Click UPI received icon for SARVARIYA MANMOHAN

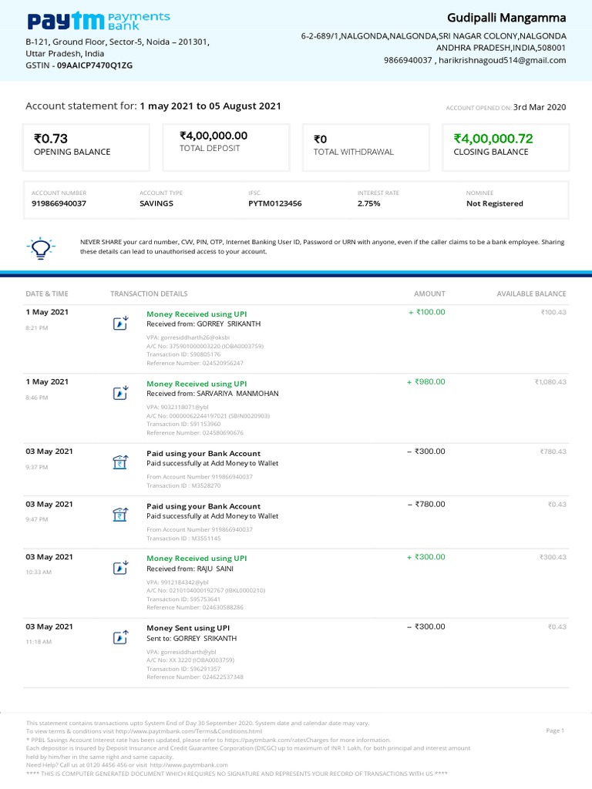pos(120,393)
